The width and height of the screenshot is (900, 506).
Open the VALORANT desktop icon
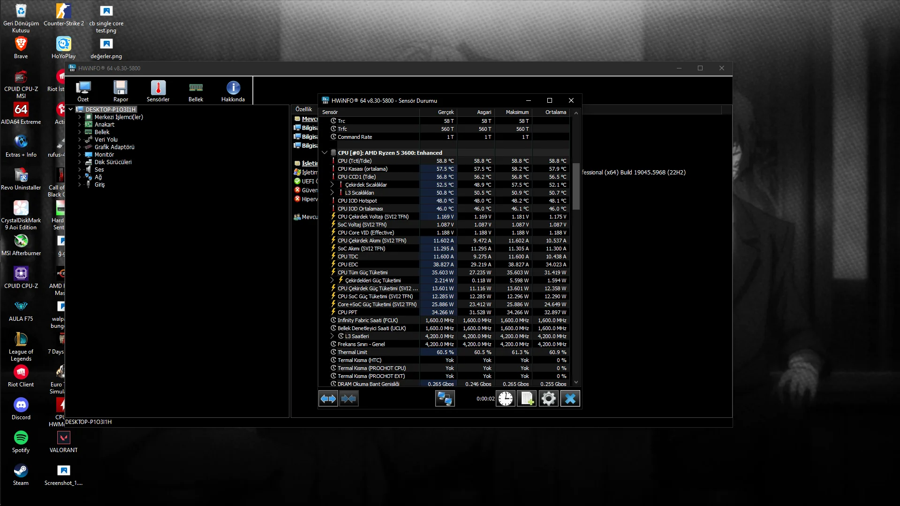coord(63,442)
